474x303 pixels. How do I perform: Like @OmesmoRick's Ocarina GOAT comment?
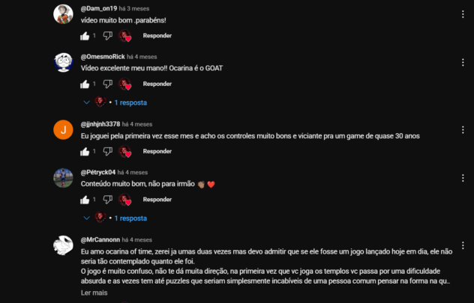pos(85,84)
